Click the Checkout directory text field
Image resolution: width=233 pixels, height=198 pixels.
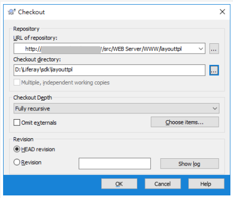(109, 70)
